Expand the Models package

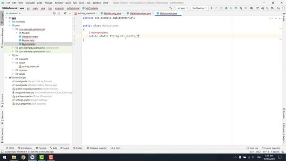pyautogui.click(x=16, y=33)
